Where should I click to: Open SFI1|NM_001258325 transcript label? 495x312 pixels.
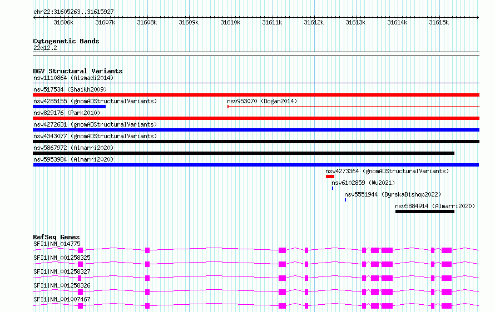(x=62, y=258)
